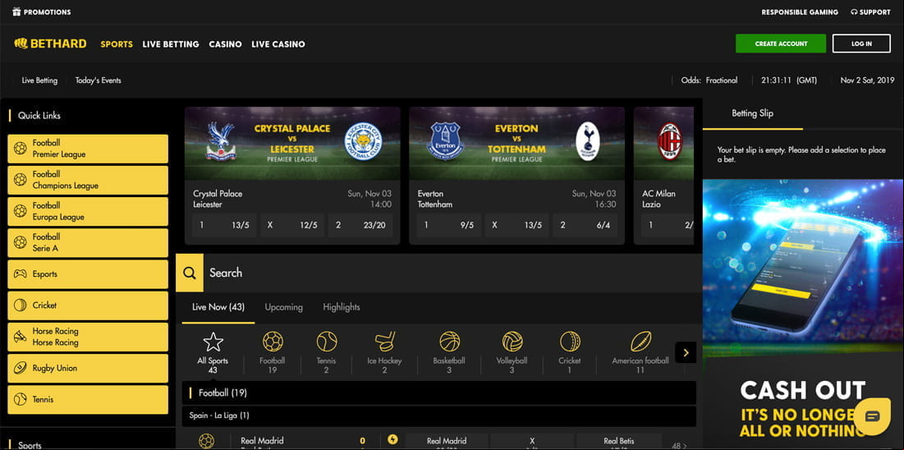Select the Real Betis odds button
This screenshot has height=450, width=904.
coord(619,442)
